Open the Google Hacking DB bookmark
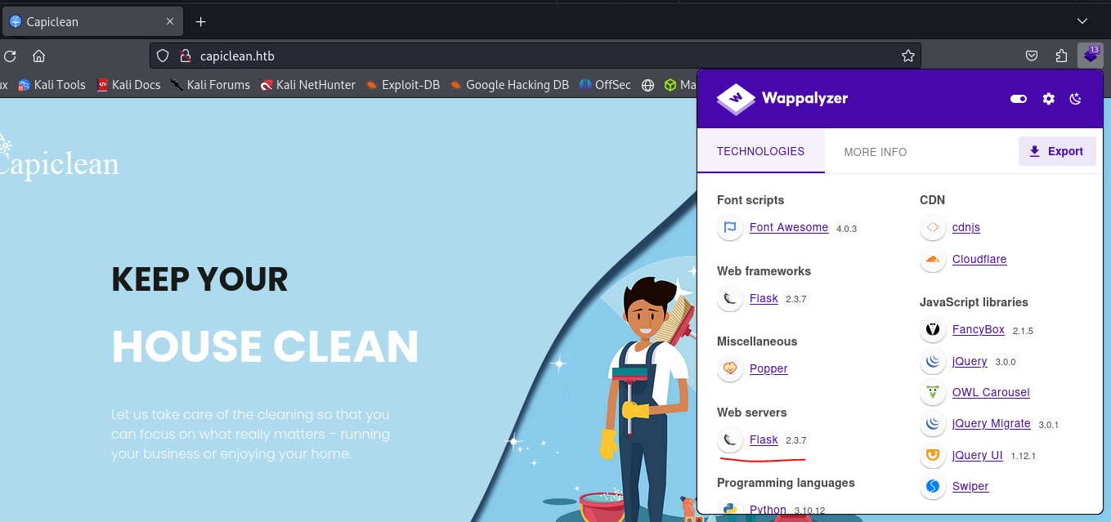Viewport: 1111px width, 522px height. coord(509,84)
